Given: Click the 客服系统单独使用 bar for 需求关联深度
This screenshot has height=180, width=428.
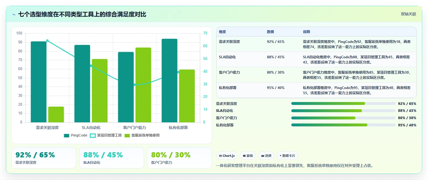Looking at the screenshot, I should pyautogui.click(x=56, y=114).
